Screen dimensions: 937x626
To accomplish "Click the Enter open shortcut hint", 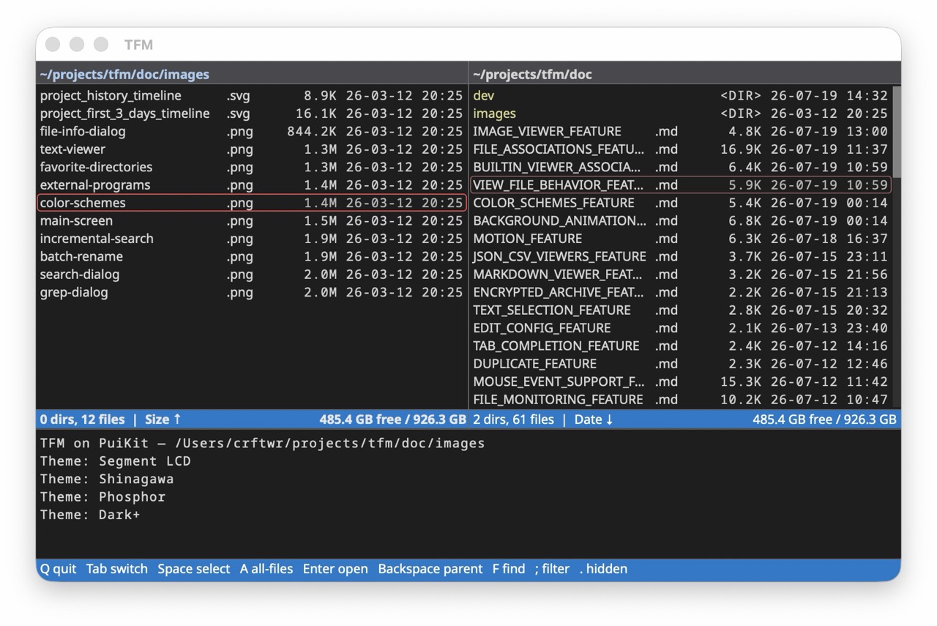I will (x=335, y=569).
